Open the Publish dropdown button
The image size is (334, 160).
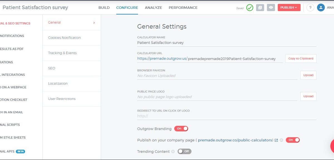pos(289,8)
